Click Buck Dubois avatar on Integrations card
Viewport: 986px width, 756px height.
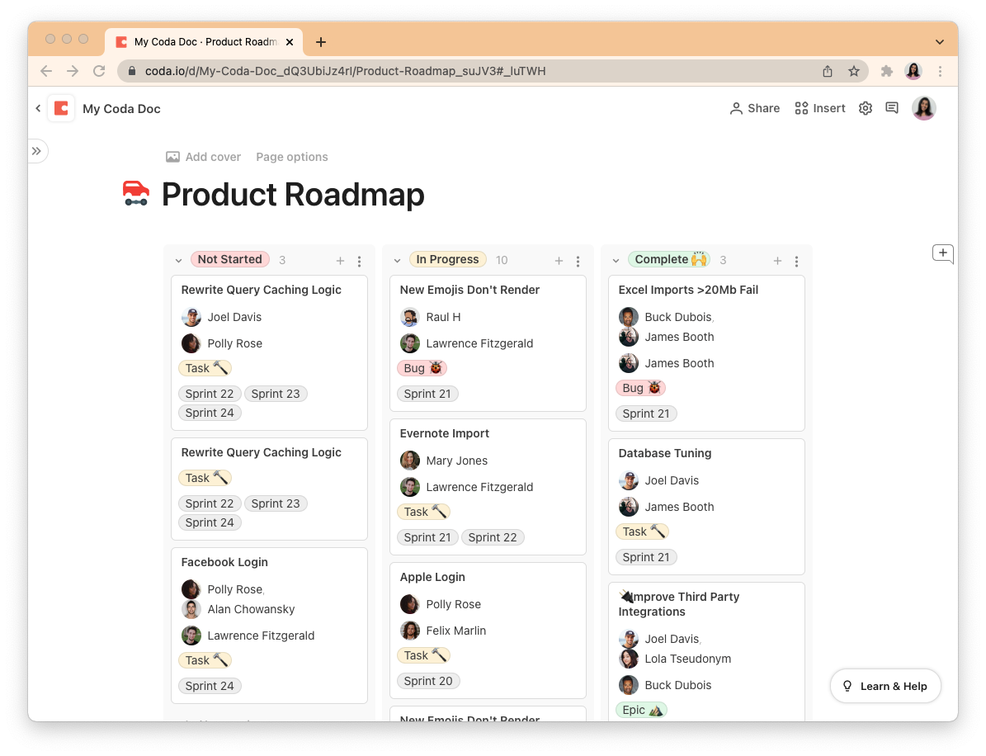[x=628, y=685]
